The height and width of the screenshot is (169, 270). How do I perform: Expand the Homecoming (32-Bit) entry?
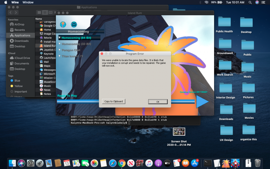(x=60, y=44)
